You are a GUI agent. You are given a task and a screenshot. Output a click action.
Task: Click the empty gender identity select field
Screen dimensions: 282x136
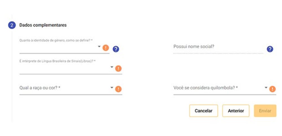(64, 48)
